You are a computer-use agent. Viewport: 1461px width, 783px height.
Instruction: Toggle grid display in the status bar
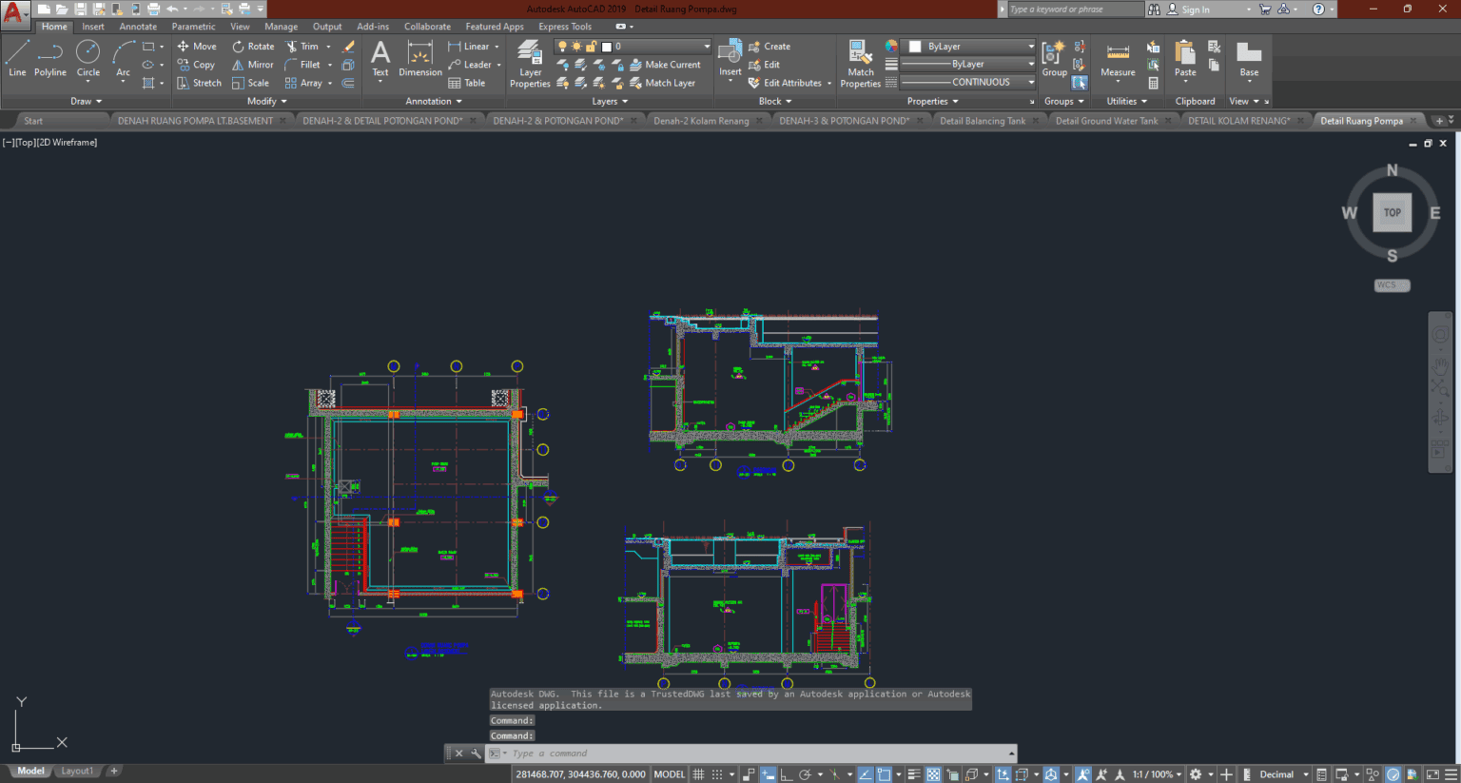[697, 773]
